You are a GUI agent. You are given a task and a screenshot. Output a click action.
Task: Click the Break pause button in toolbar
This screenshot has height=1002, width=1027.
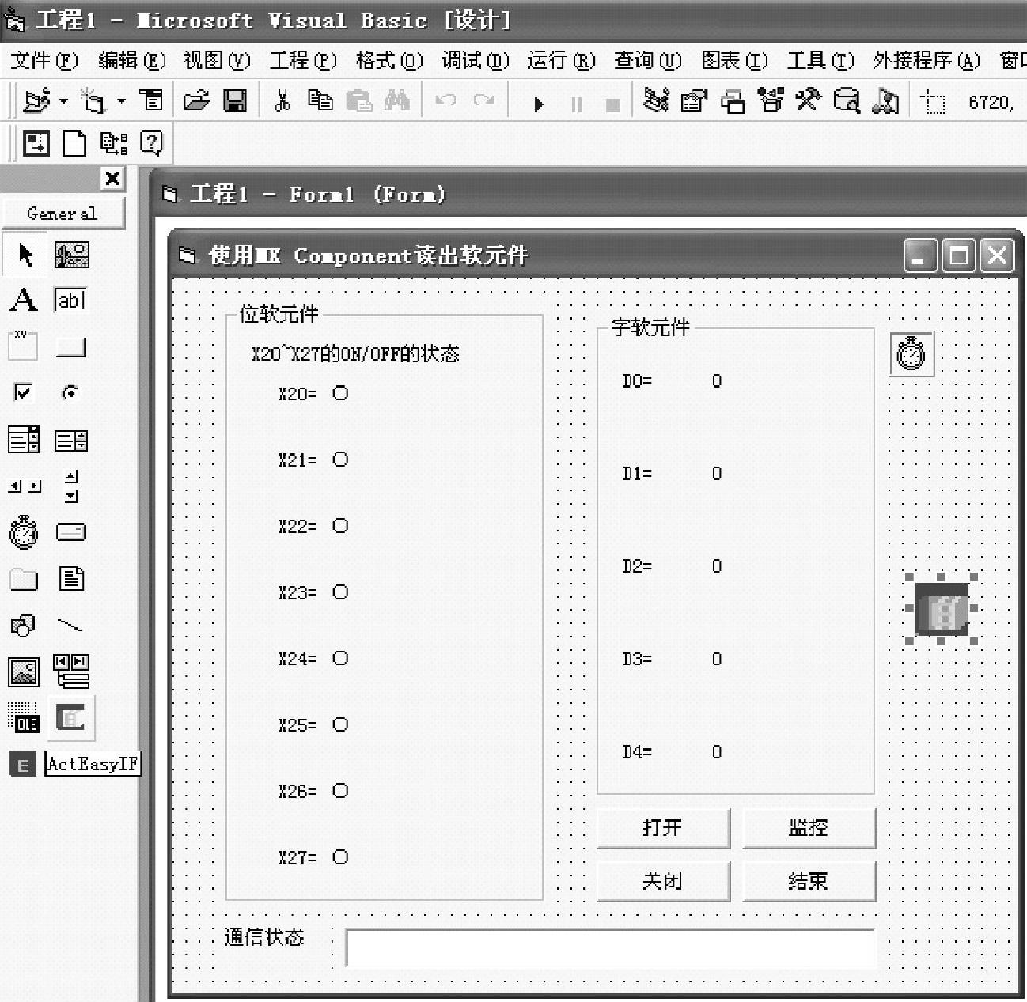click(576, 104)
